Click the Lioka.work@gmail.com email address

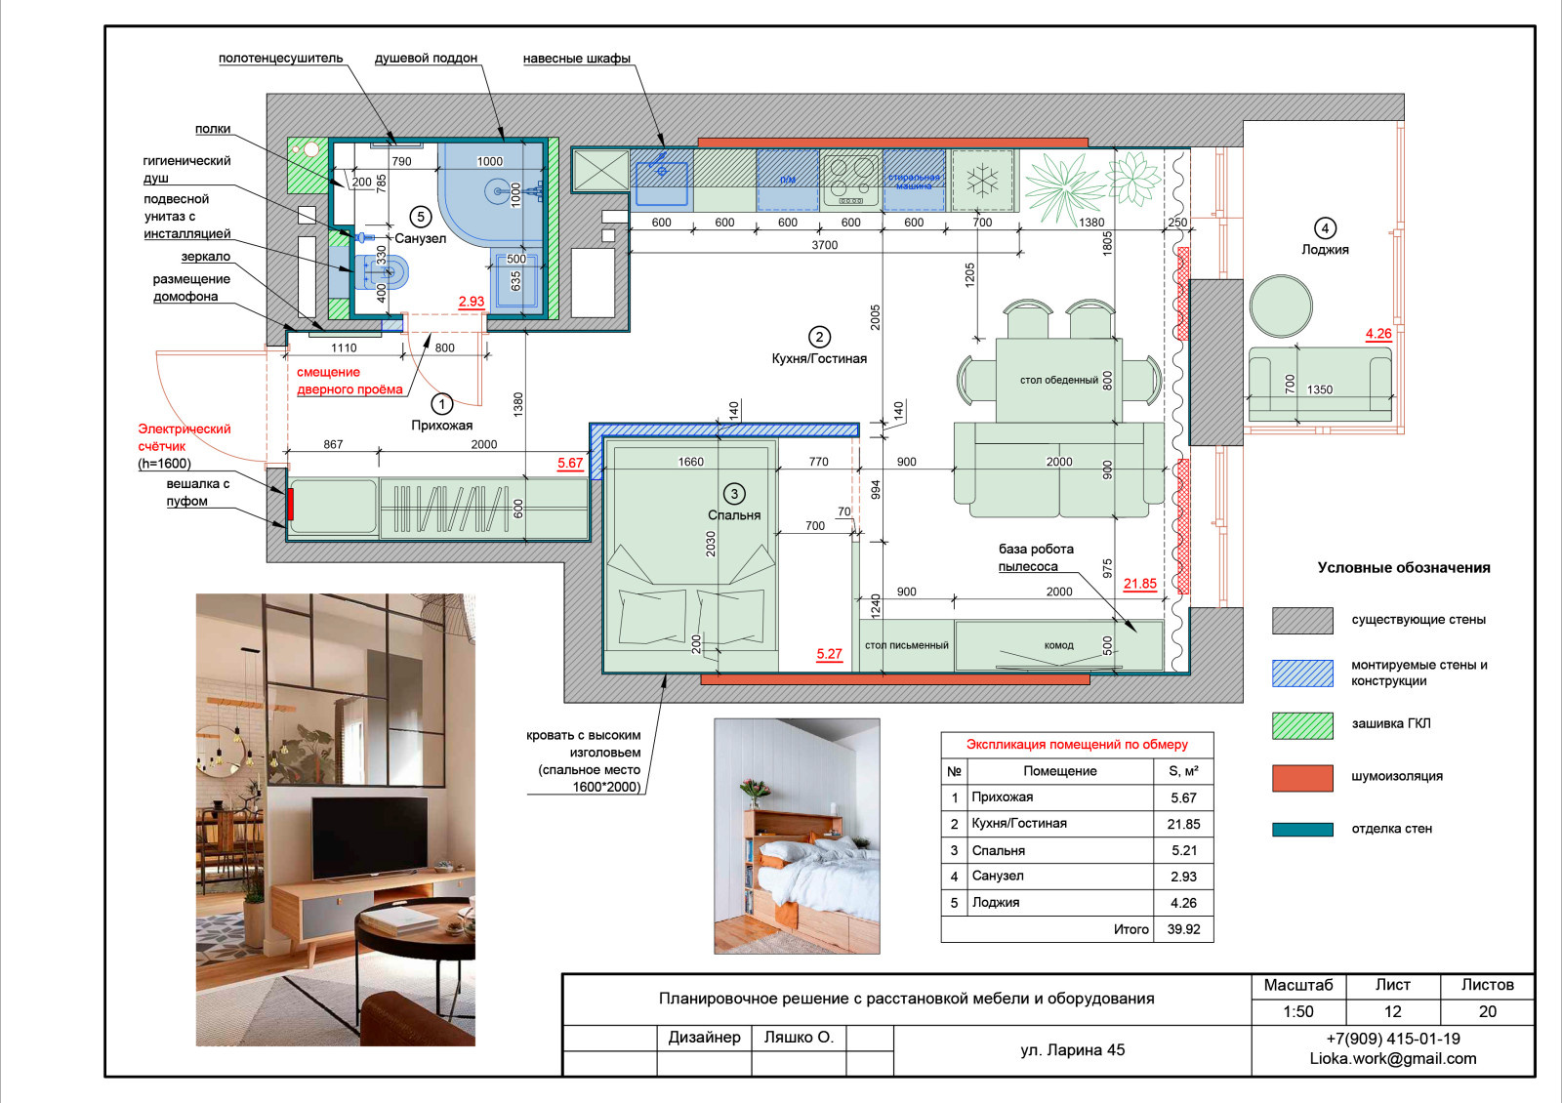(1392, 1059)
